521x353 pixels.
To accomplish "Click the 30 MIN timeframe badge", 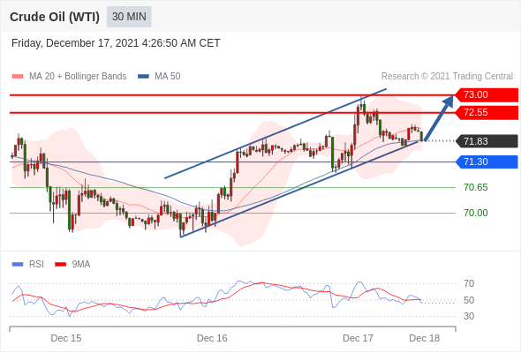I will [129, 17].
